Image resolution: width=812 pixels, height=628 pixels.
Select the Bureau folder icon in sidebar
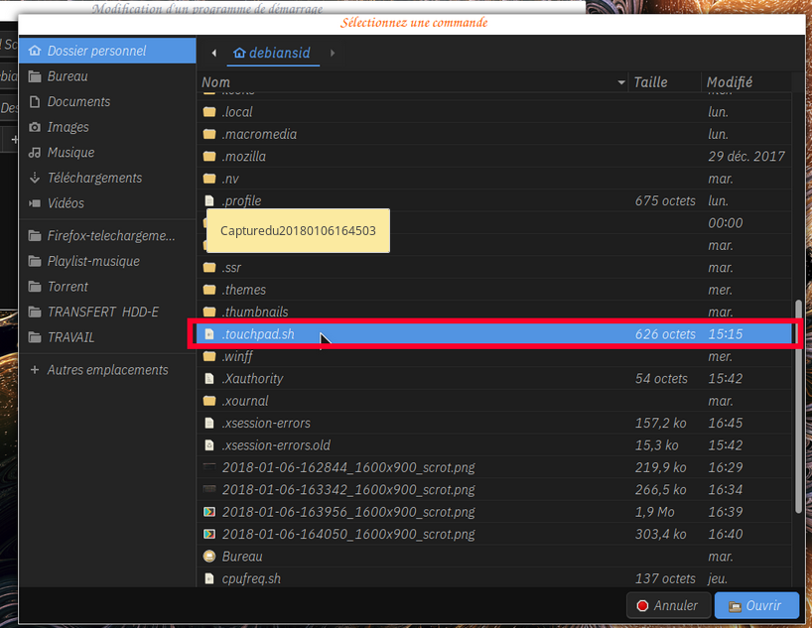click(36, 76)
